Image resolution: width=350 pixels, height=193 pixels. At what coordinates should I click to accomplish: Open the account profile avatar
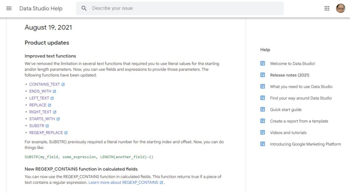(x=341, y=9)
